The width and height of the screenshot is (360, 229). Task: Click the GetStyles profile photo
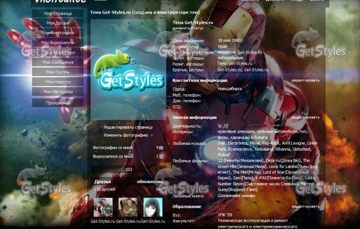pyautogui.click(x=128, y=70)
